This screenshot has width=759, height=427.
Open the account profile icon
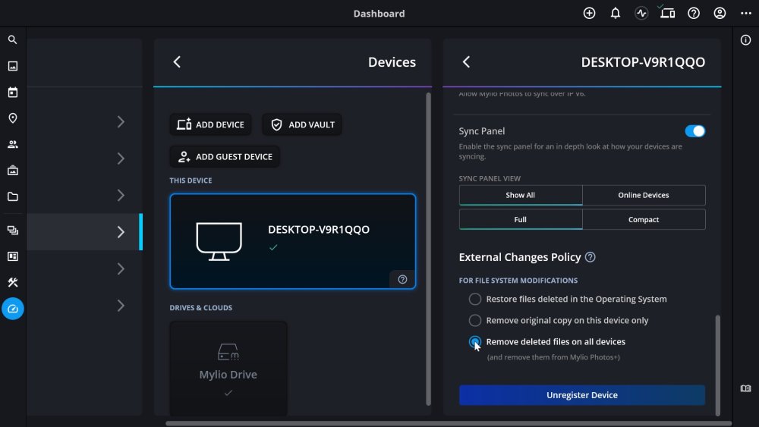point(720,13)
